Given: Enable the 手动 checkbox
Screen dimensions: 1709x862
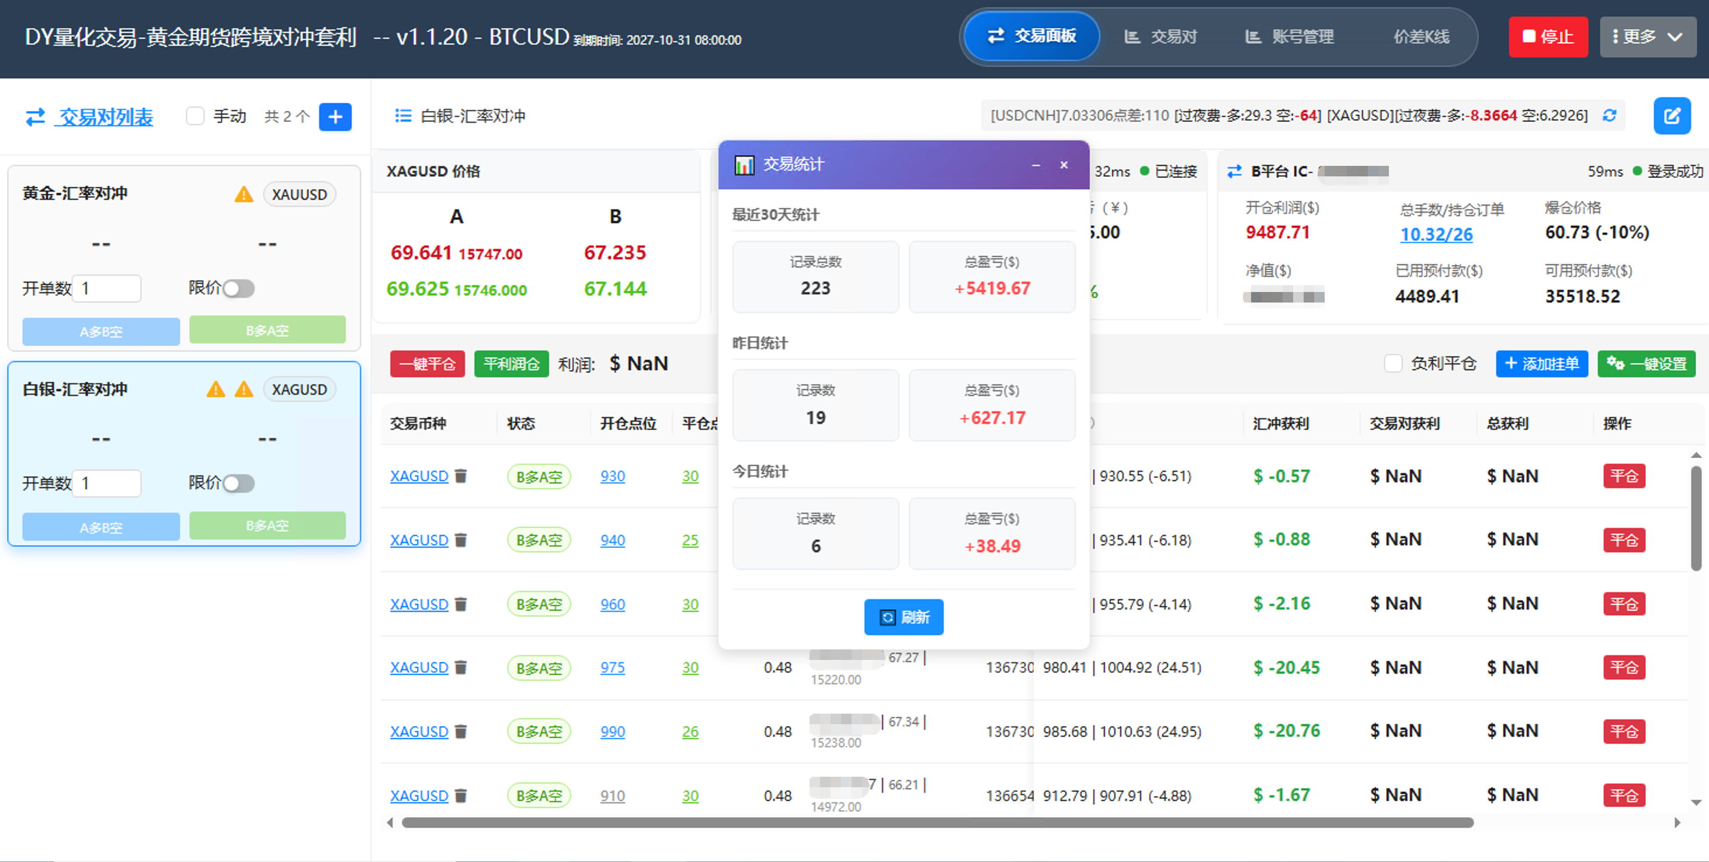Looking at the screenshot, I should [195, 116].
